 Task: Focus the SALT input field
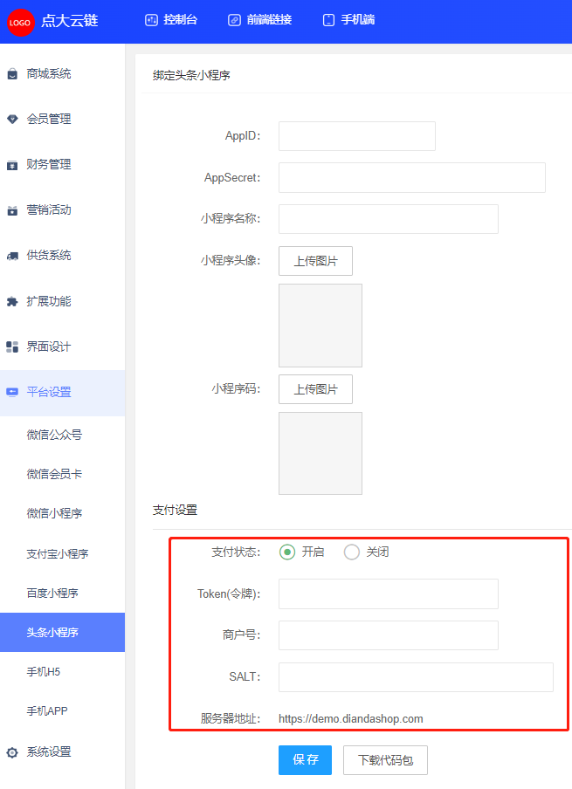point(416,676)
